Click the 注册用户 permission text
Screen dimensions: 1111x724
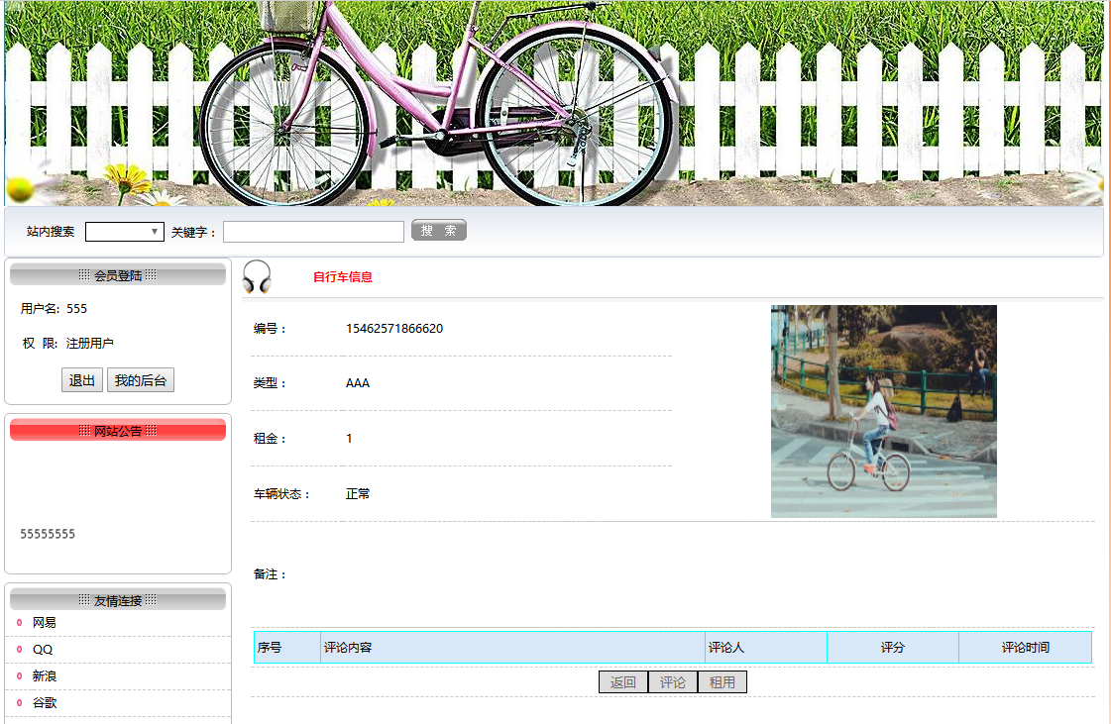[x=90, y=344]
